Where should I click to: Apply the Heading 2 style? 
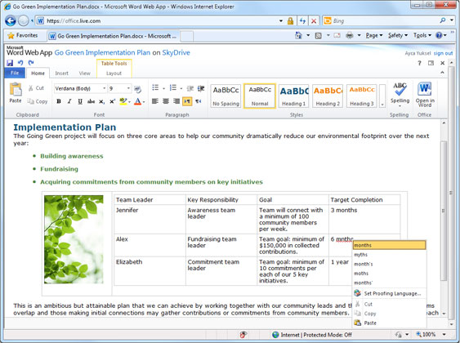pos(328,96)
